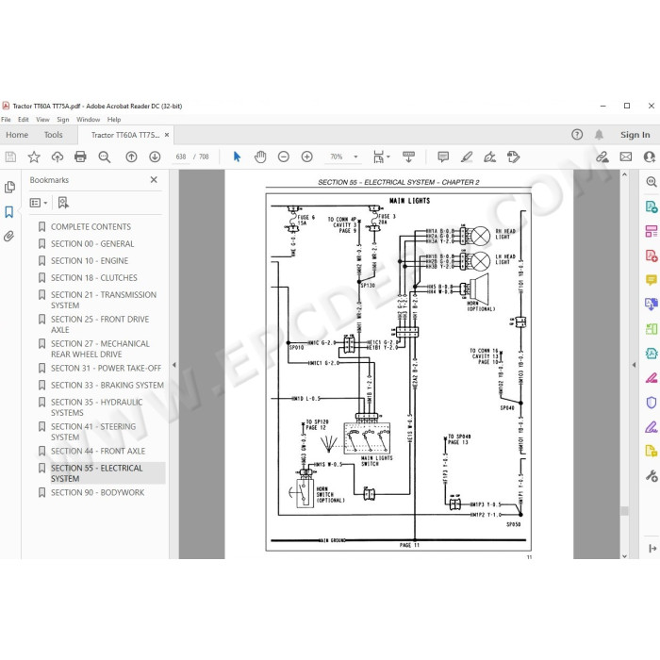The width and height of the screenshot is (660, 660).
Task: Open More Tools wrench icon
Action: pos(652,476)
